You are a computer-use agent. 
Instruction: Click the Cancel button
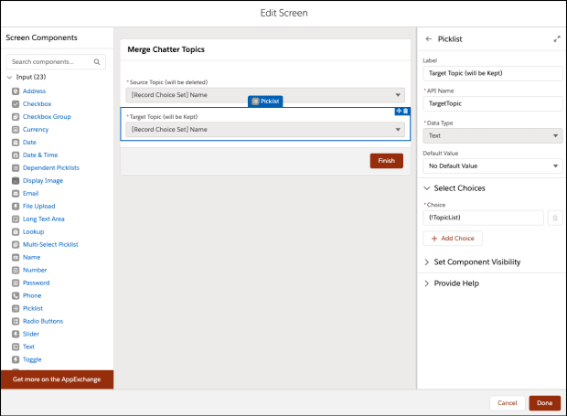point(508,403)
